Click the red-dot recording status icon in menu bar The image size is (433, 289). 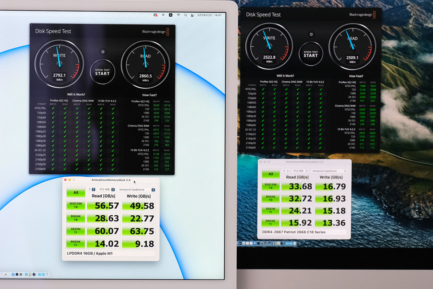[156, 15]
